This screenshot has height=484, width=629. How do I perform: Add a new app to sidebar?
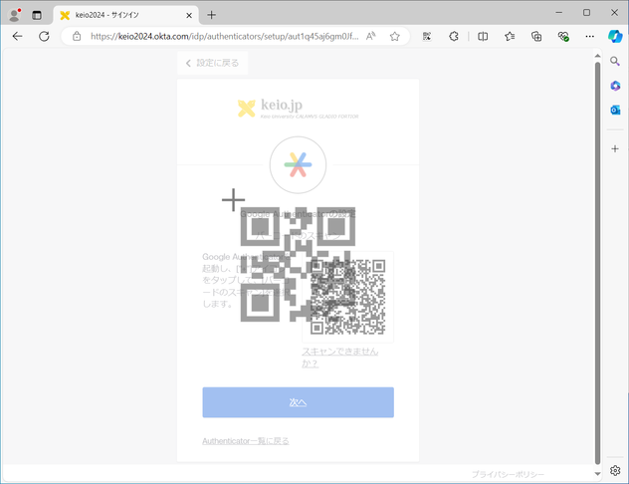[x=615, y=148]
